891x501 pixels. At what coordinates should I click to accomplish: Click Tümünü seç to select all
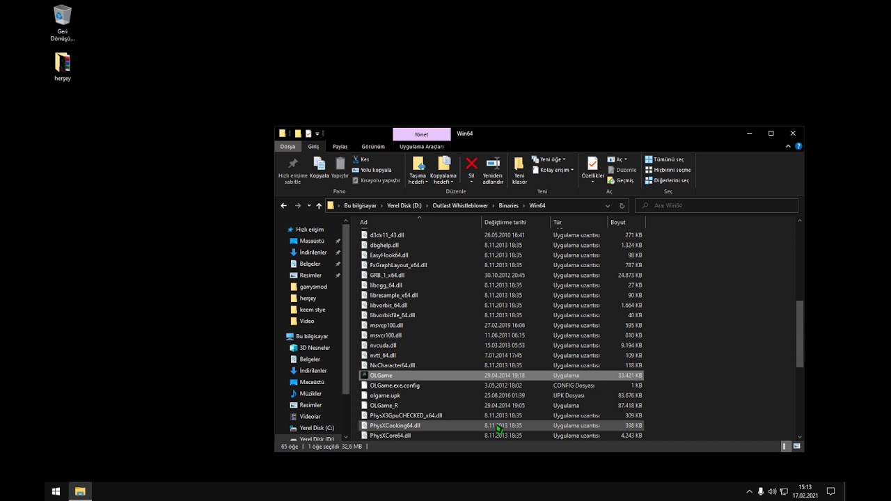[x=664, y=159]
